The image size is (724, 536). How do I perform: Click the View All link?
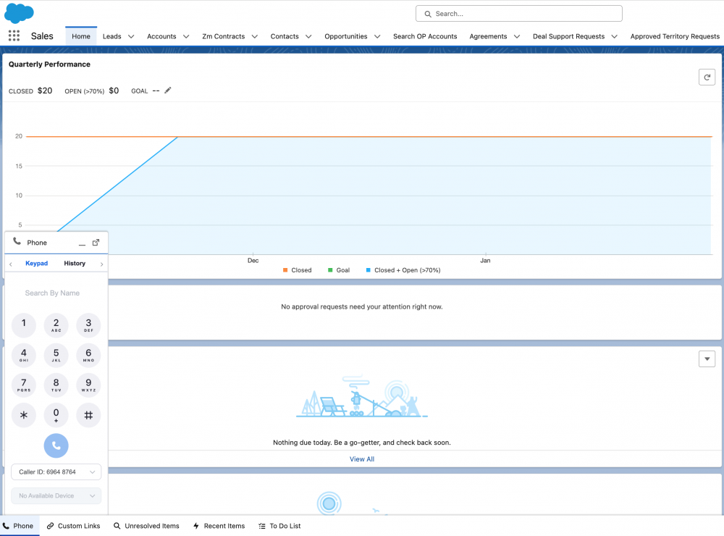coord(362,459)
